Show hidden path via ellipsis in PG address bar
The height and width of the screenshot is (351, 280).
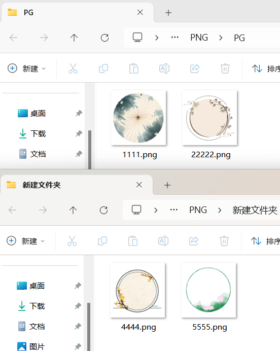coord(175,38)
